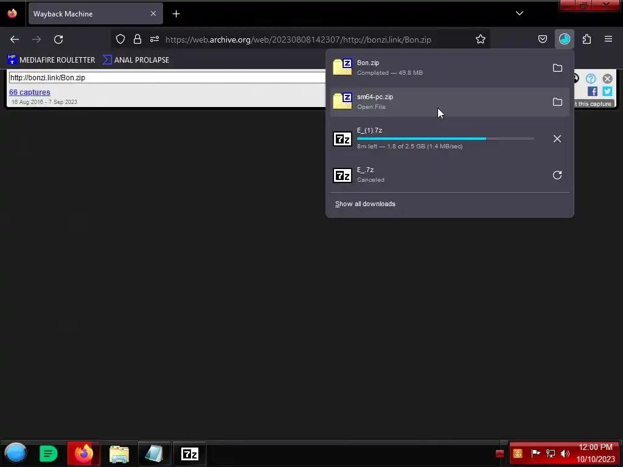Open File Explorer from the taskbar
This screenshot has width=623, height=467.
119,454
